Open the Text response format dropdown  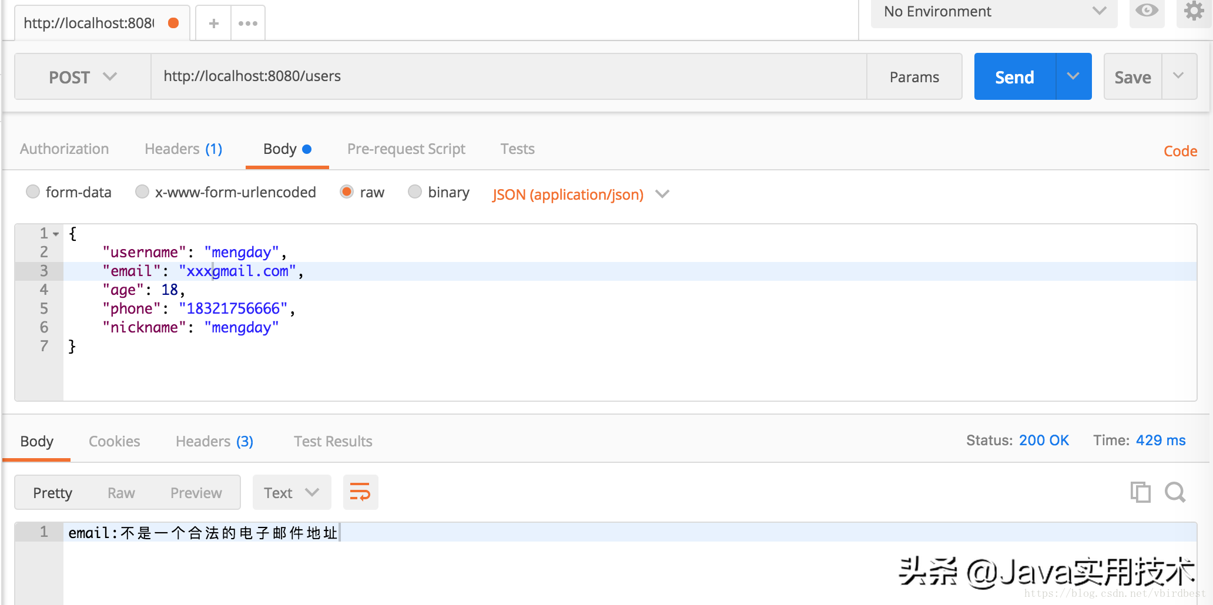tap(291, 492)
